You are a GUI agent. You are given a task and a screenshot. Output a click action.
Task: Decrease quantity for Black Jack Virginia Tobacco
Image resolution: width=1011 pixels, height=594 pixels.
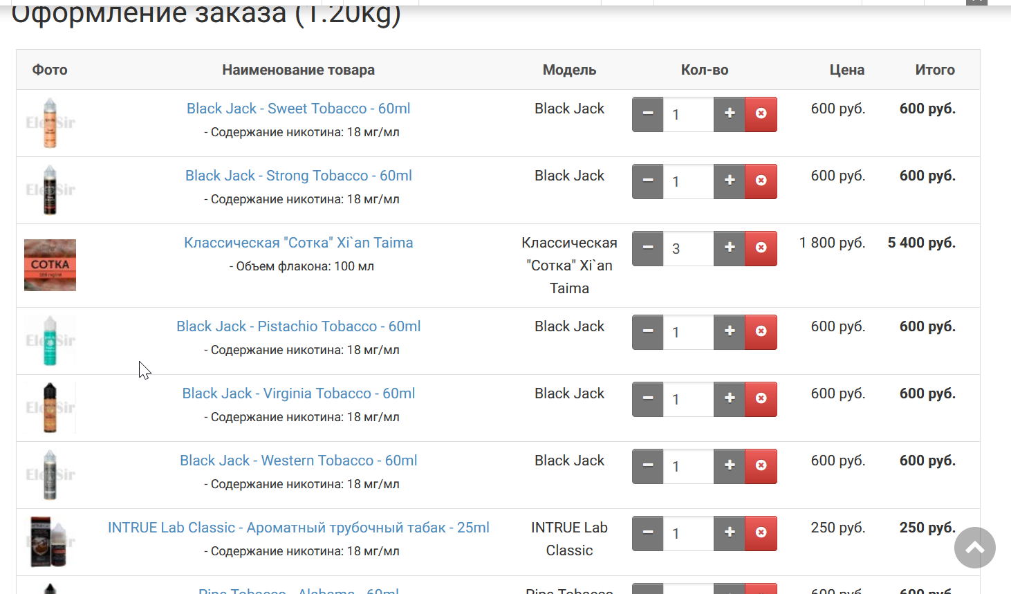pyautogui.click(x=648, y=399)
